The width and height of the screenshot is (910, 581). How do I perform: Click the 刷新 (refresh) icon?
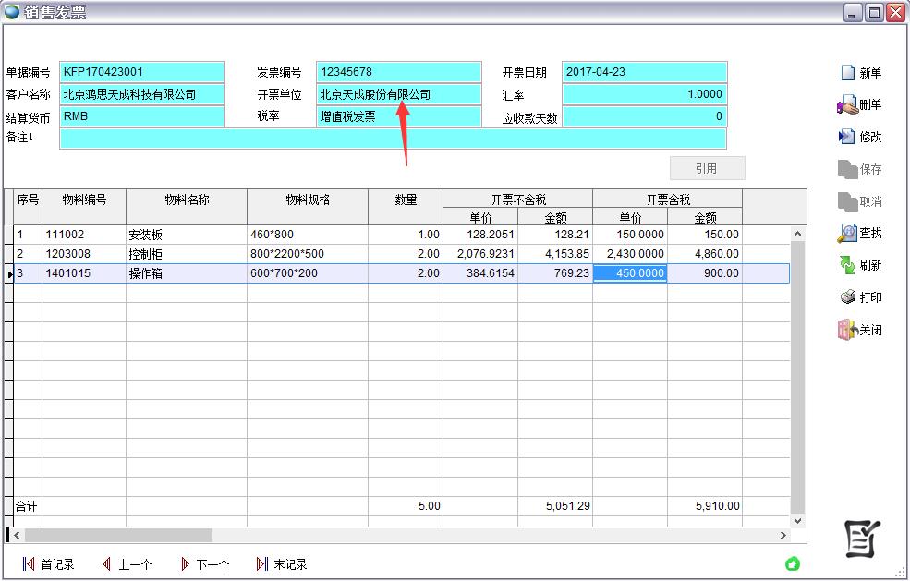click(847, 265)
